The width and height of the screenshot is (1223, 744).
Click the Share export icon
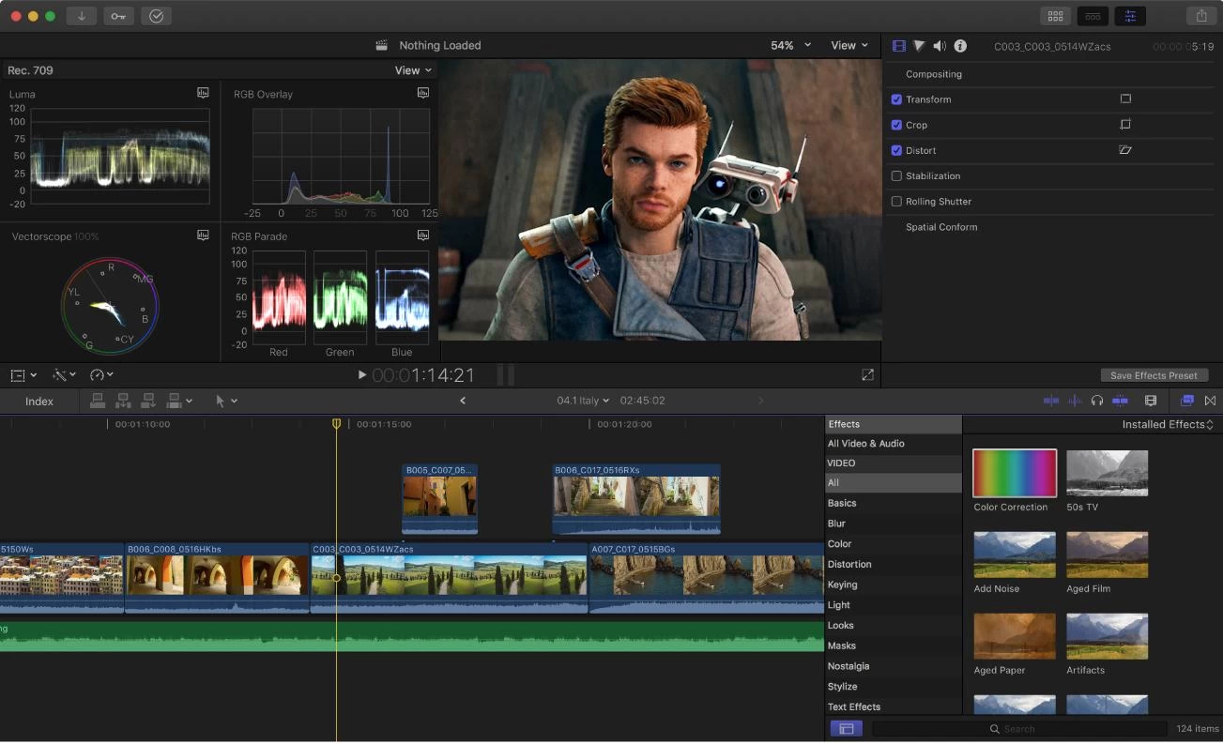tap(1201, 16)
